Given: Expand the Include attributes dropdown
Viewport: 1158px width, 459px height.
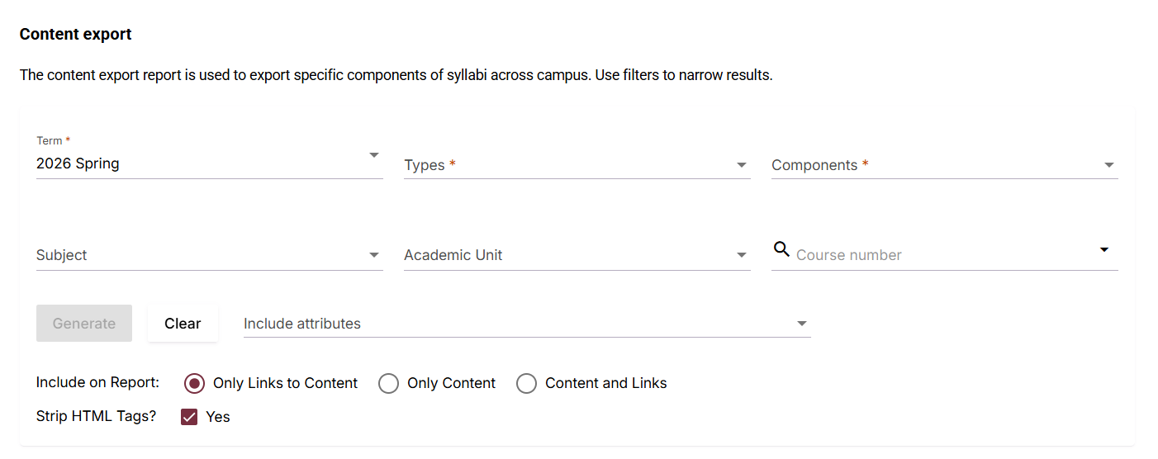Looking at the screenshot, I should pos(801,324).
